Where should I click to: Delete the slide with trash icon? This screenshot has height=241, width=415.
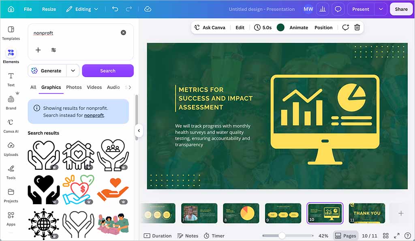pyautogui.click(x=357, y=27)
